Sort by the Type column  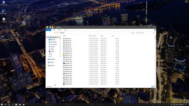102,36
